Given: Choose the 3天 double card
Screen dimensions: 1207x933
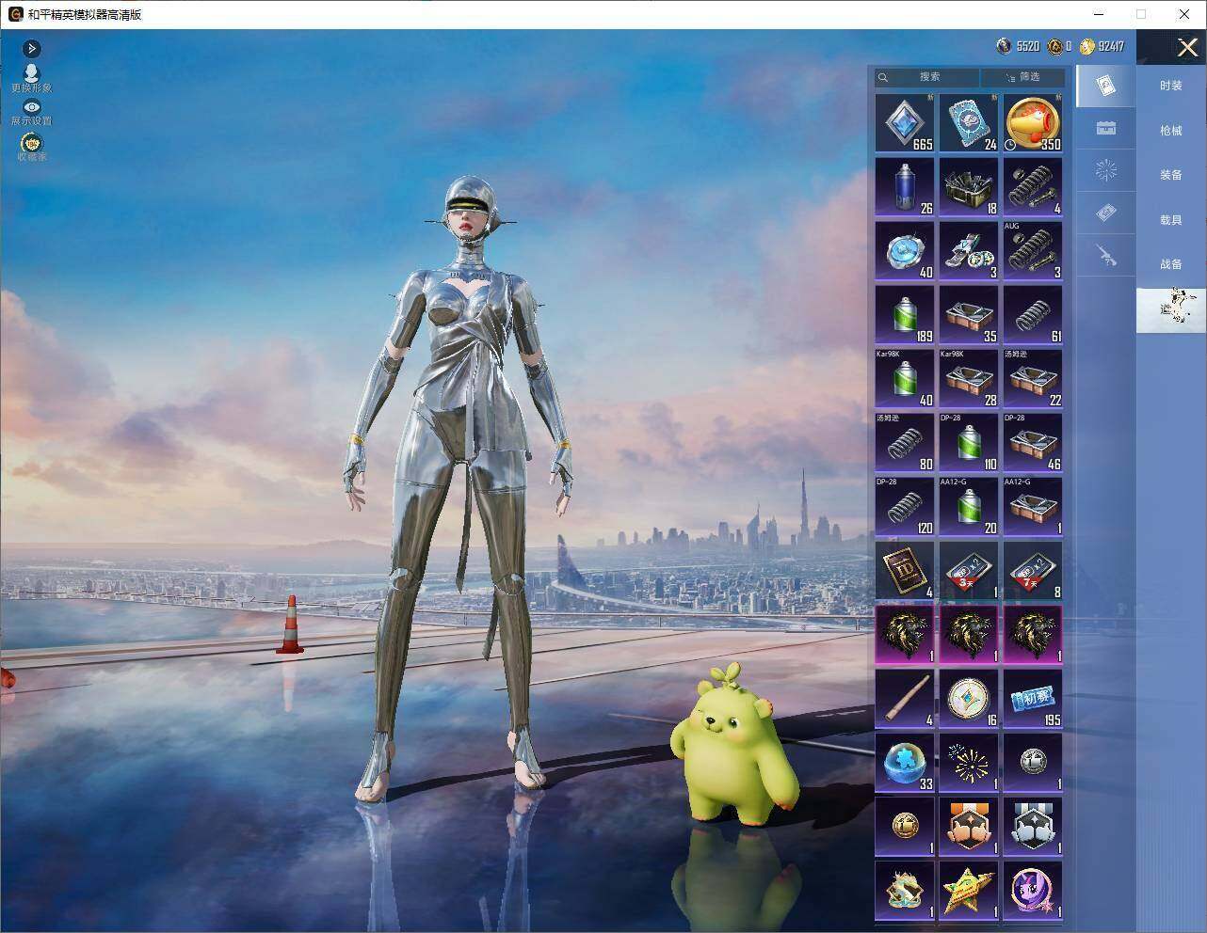Looking at the screenshot, I should (969, 570).
